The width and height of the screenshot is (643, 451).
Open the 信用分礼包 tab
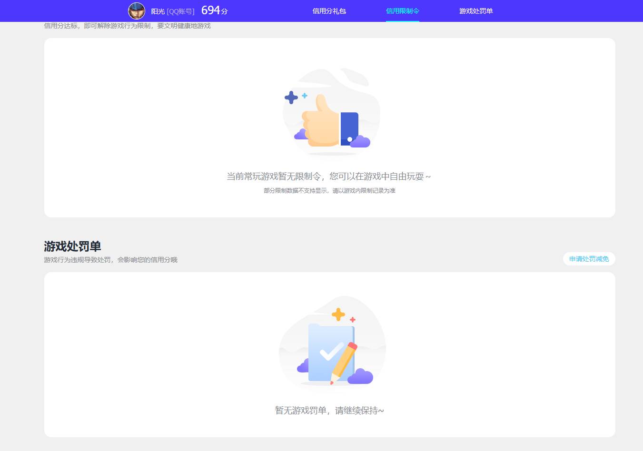tap(329, 10)
